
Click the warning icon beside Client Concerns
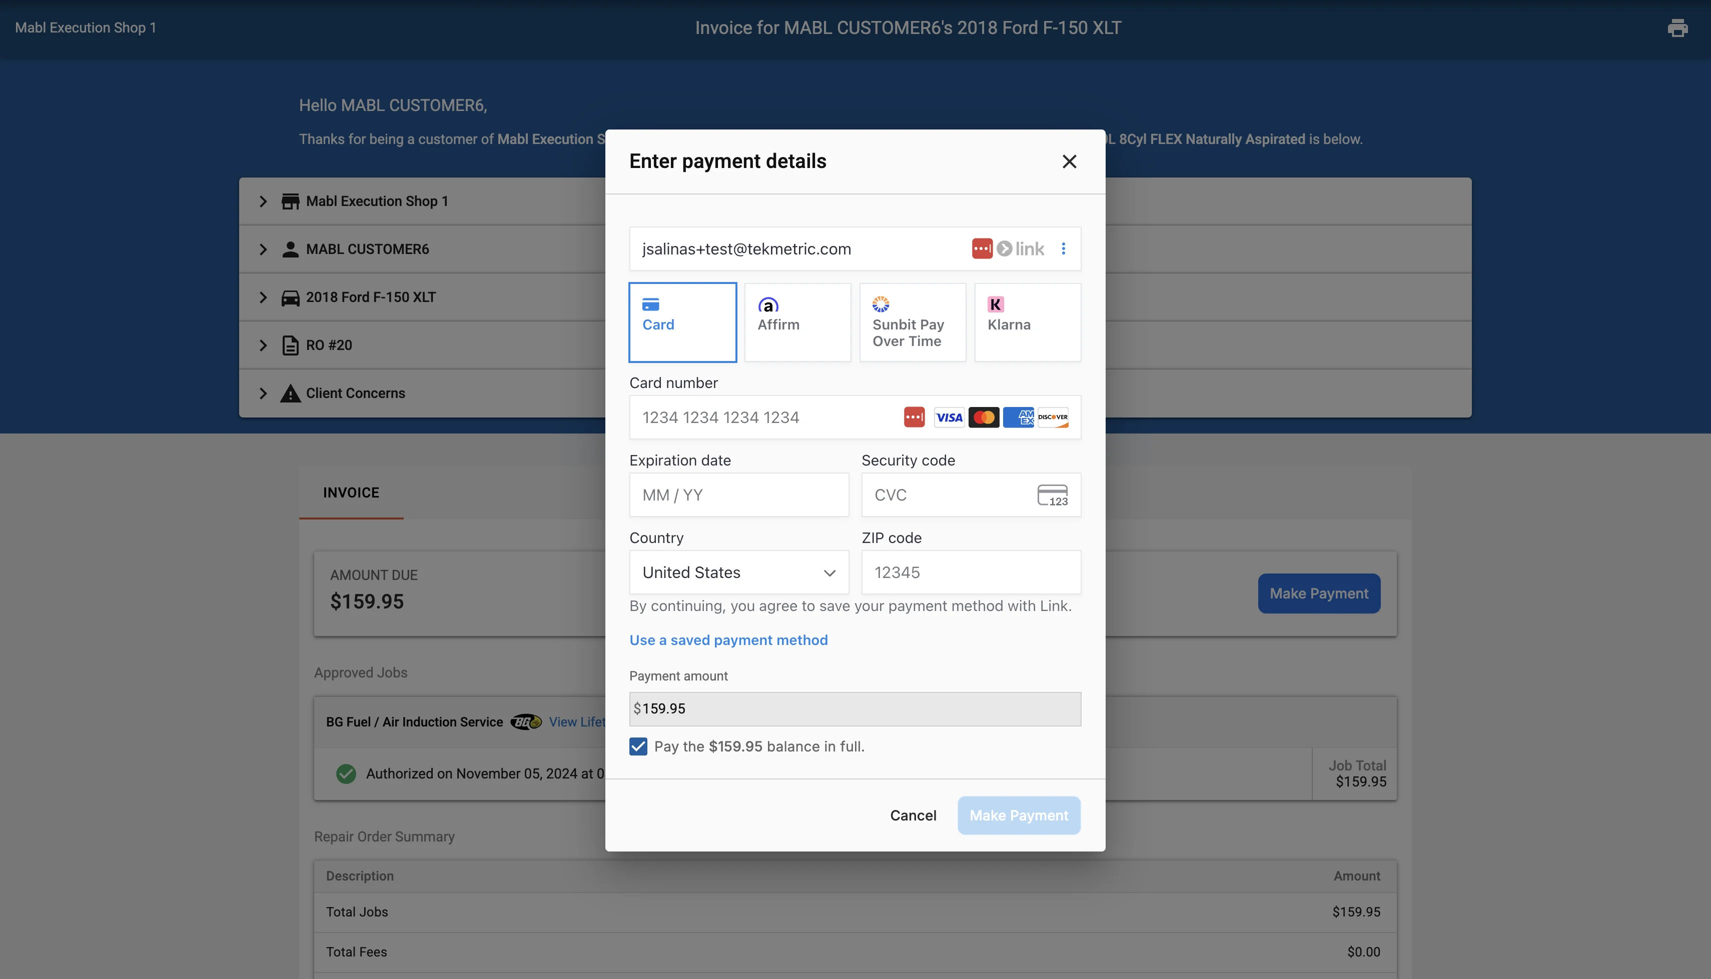click(x=290, y=393)
